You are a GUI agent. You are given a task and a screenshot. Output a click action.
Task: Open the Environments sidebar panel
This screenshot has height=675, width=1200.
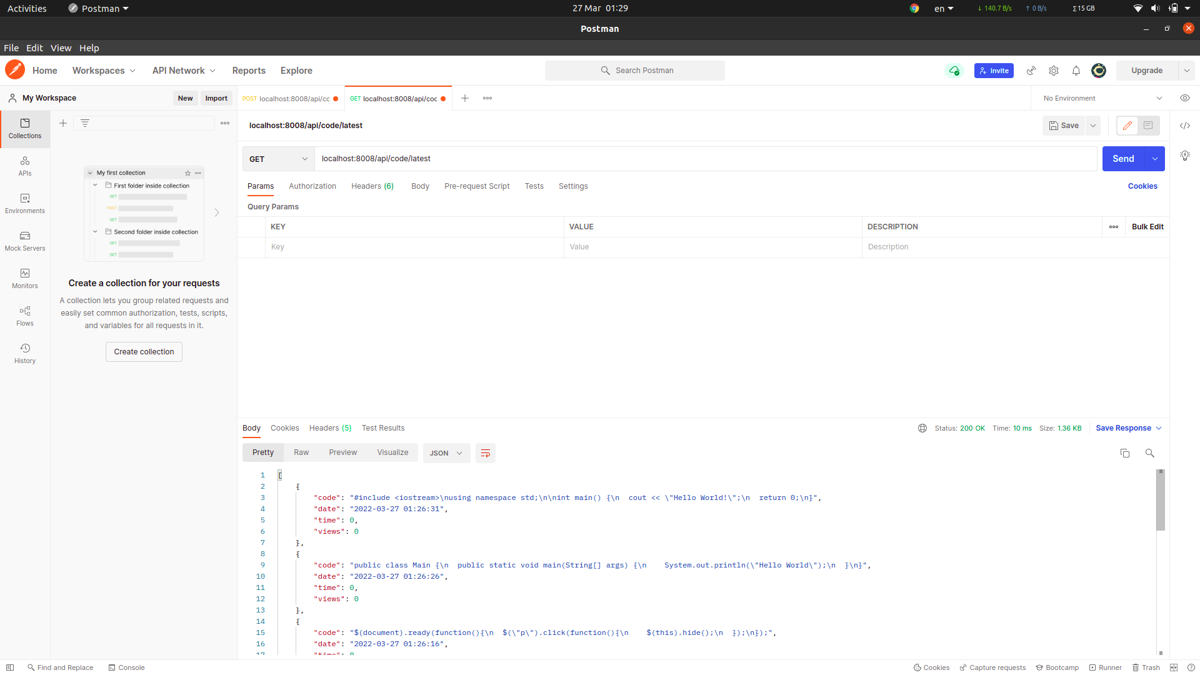coord(25,203)
